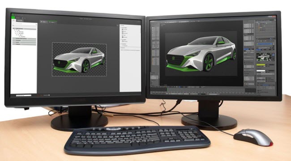291x161 pixels.
Task: Select the blue highlighted material slot in Blender
Action: point(265,44)
